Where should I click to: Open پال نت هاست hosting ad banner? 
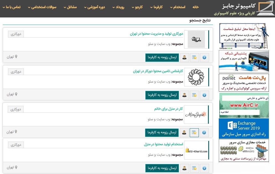[244, 83]
